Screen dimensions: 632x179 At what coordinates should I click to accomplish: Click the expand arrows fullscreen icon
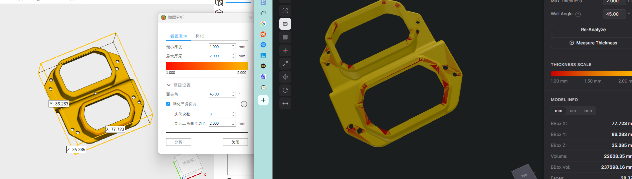[285, 64]
